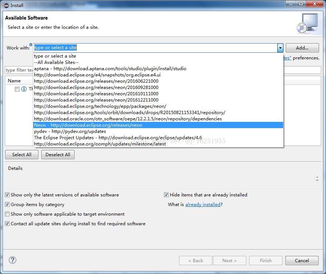Viewport: 326px width, 274px height.
Task: Collapse the Work with dropdown arrow
Action: [280, 48]
